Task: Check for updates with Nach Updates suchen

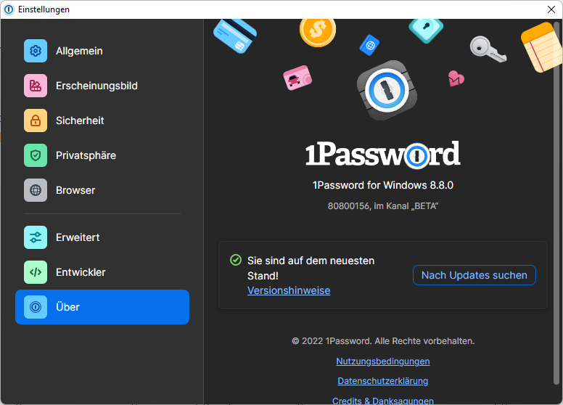Action: (474, 275)
